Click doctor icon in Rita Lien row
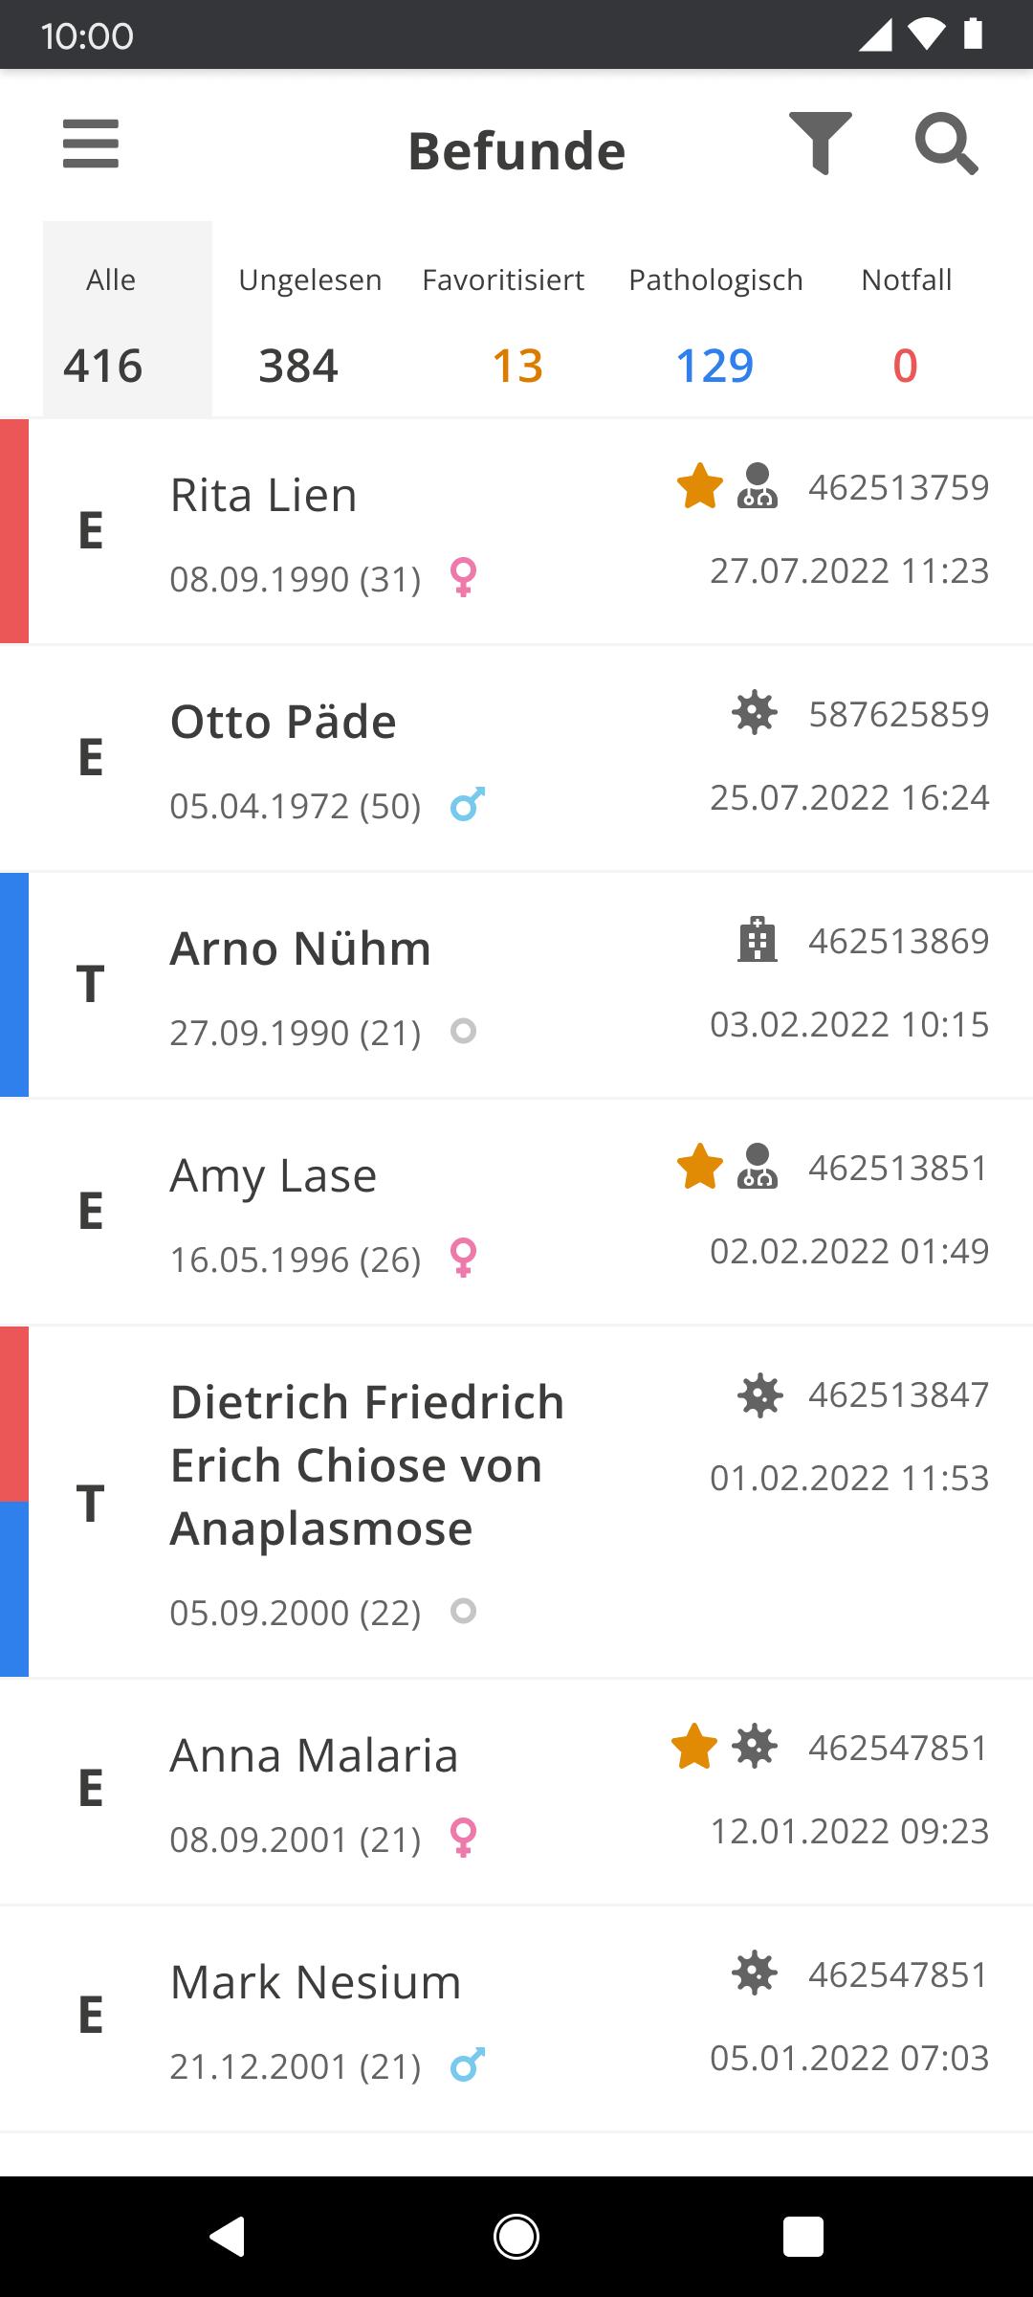The height and width of the screenshot is (2297, 1033). 758,486
